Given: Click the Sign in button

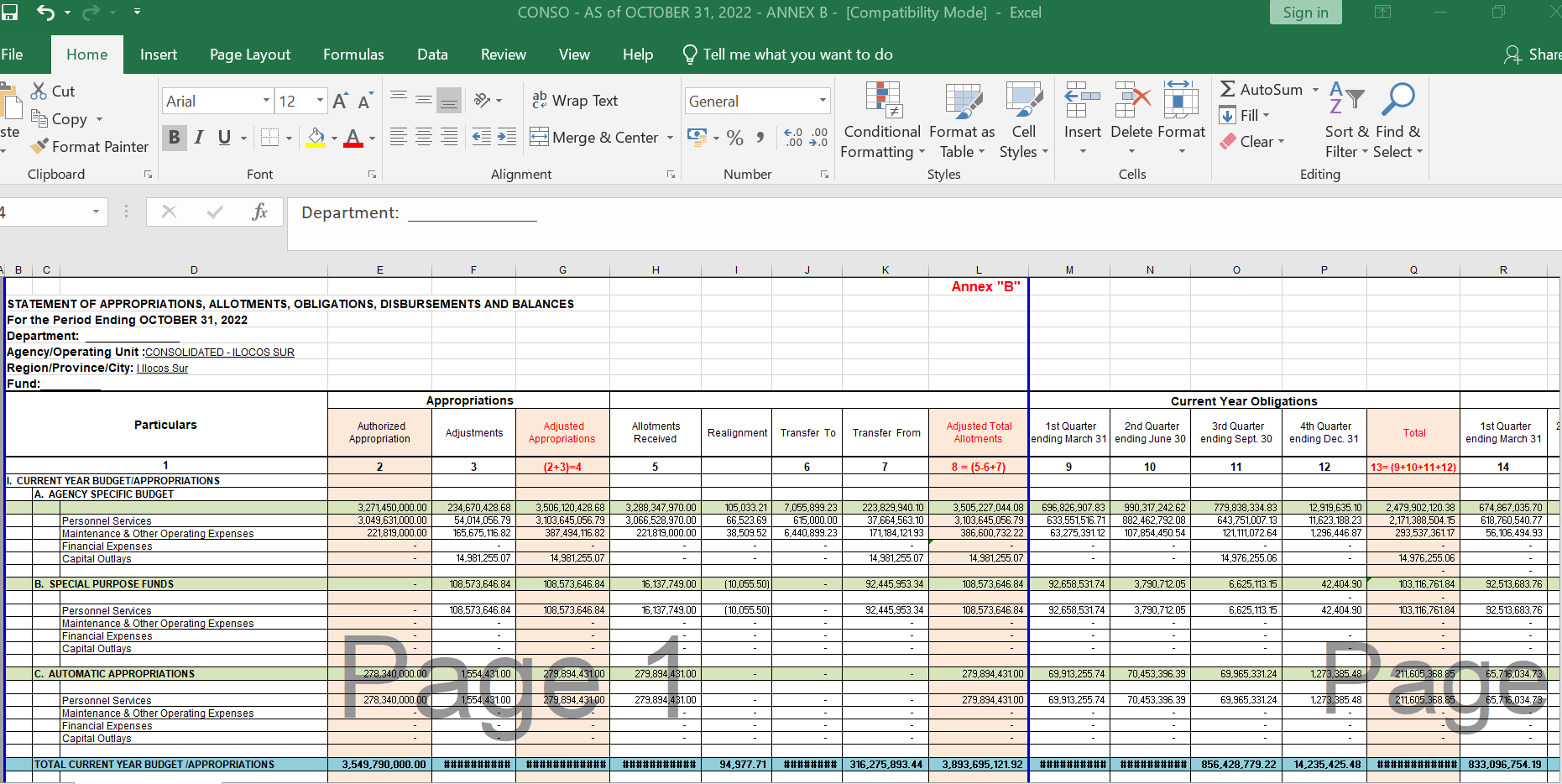Looking at the screenshot, I should coord(1305,12).
